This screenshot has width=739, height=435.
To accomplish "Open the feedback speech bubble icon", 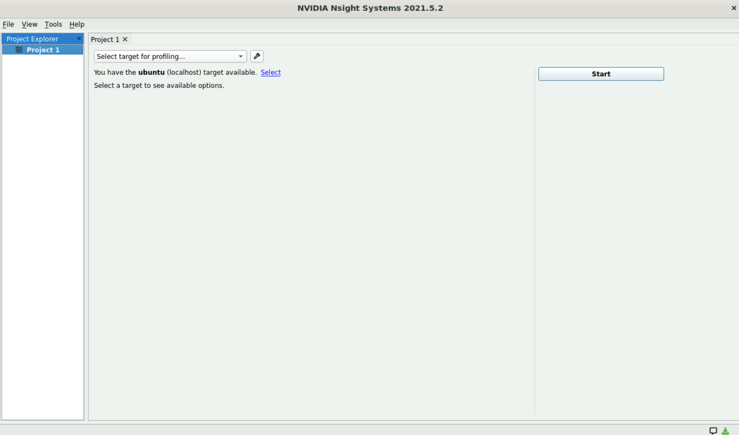I will pyautogui.click(x=713, y=431).
